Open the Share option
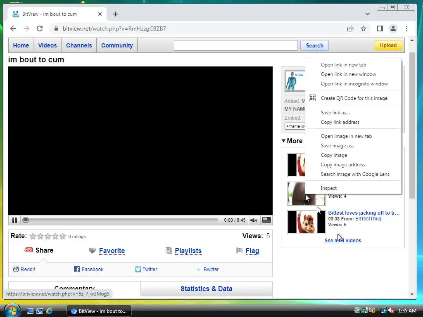This screenshot has height=317, width=423. [44, 251]
